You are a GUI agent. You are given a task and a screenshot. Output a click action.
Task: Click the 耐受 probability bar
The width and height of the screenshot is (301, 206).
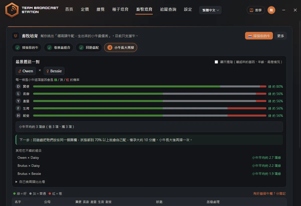(150, 116)
